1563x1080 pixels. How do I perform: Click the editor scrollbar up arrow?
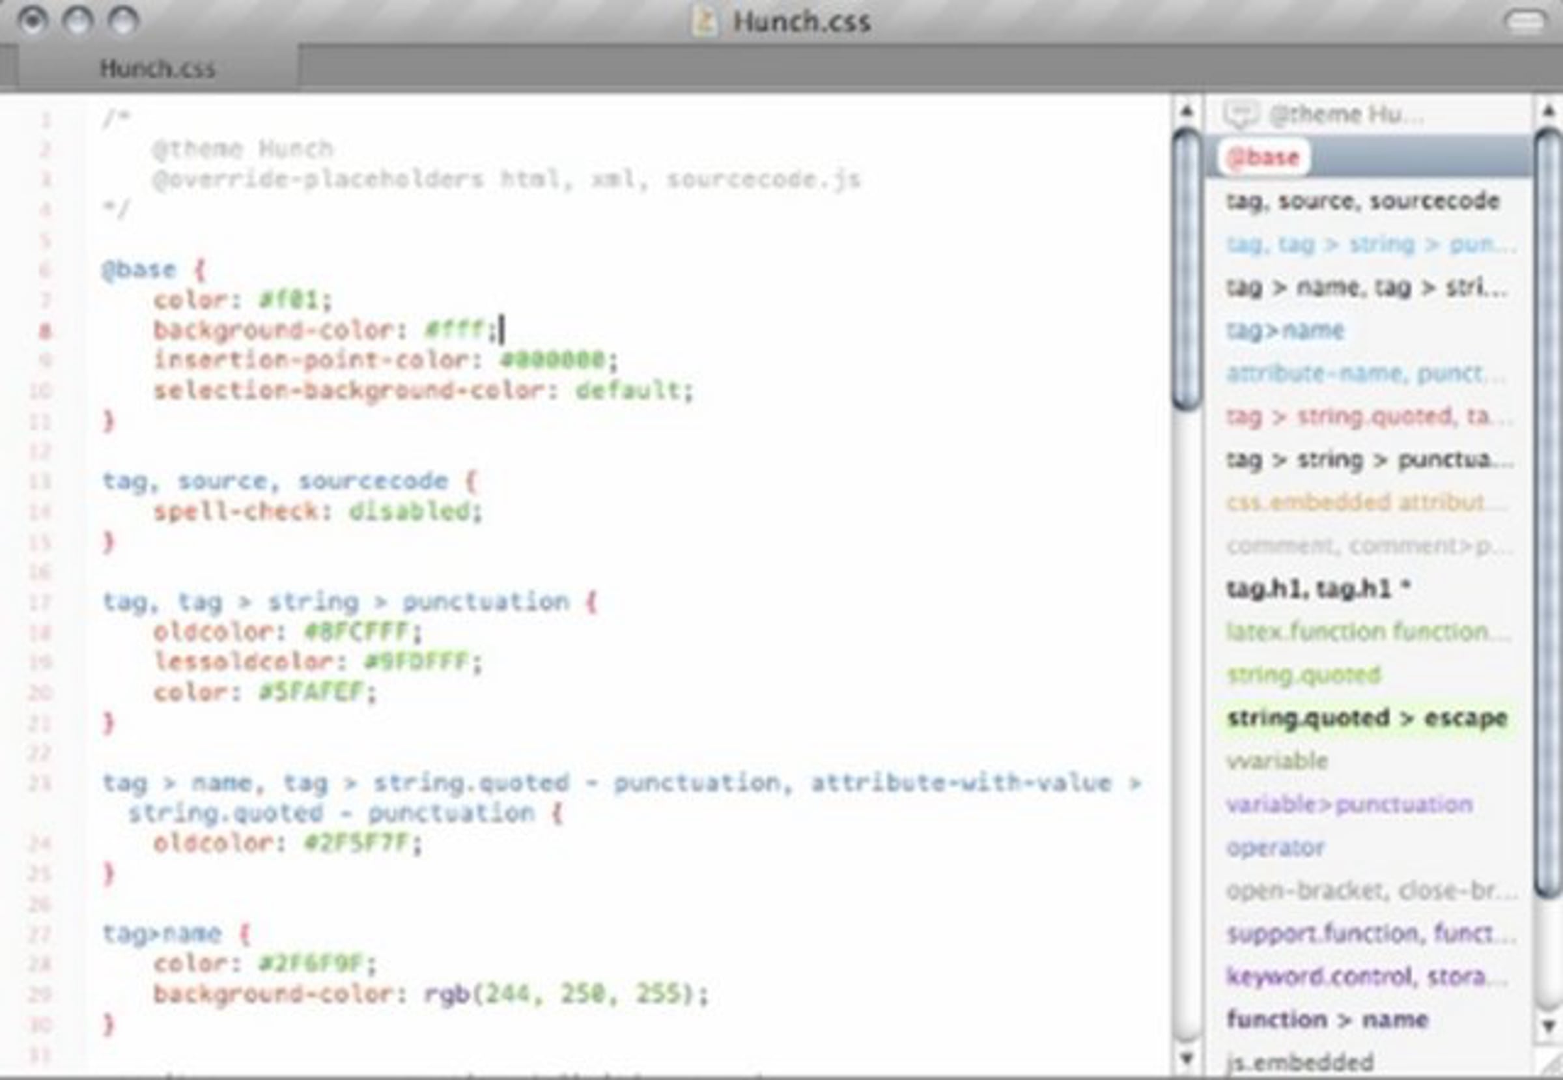click(1186, 111)
